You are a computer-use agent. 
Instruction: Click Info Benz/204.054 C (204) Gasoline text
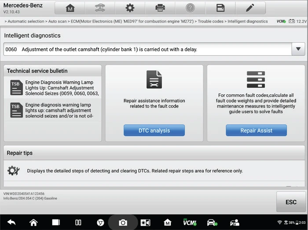pos(30,198)
